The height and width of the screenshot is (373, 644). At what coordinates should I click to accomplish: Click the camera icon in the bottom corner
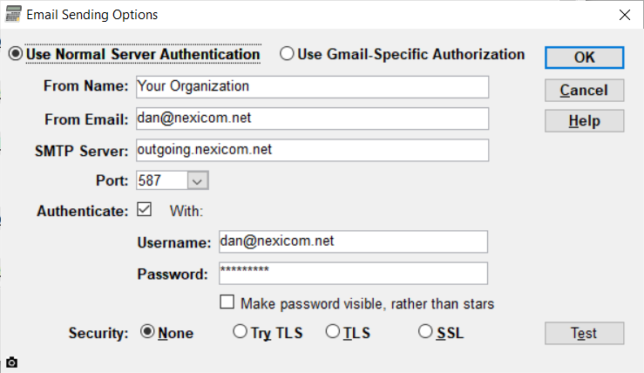point(11,363)
